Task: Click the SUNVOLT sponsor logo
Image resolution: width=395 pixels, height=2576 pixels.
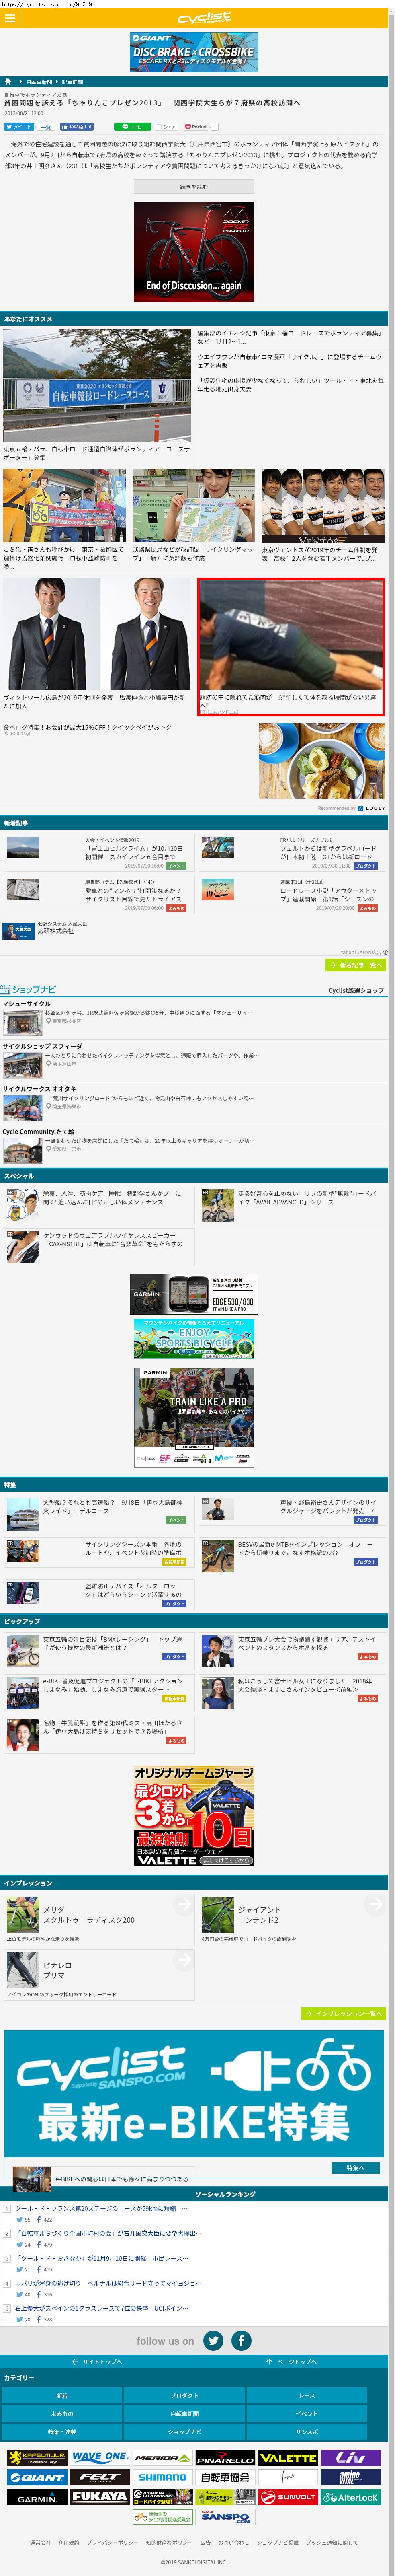Action: [x=288, y=2497]
